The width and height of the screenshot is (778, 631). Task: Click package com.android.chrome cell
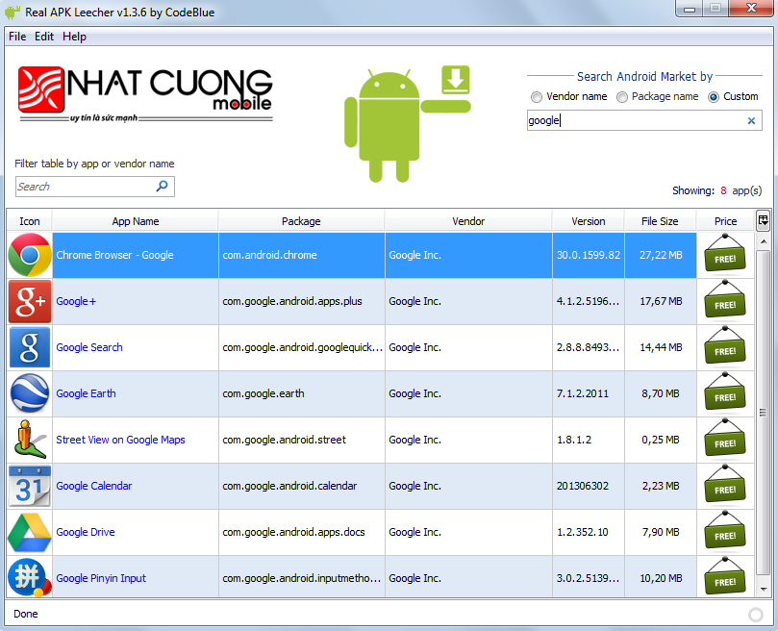302,255
